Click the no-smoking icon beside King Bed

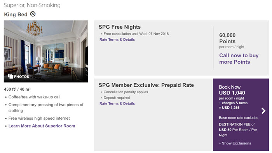pyautogui.click(x=33, y=14)
